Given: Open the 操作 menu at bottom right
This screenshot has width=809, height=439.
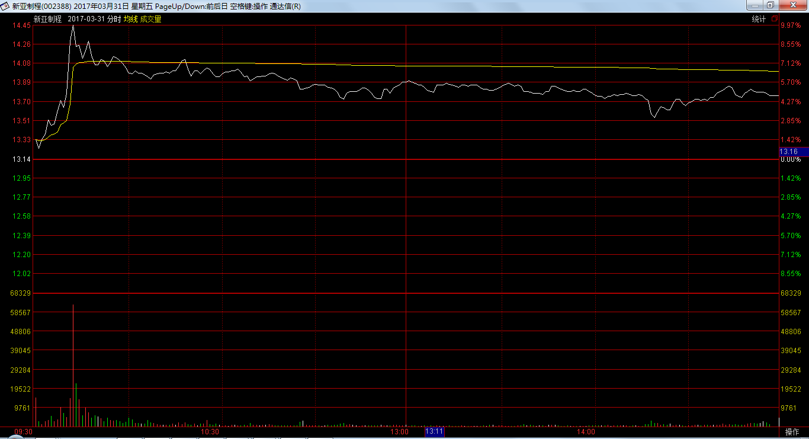Looking at the screenshot, I should (792, 432).
